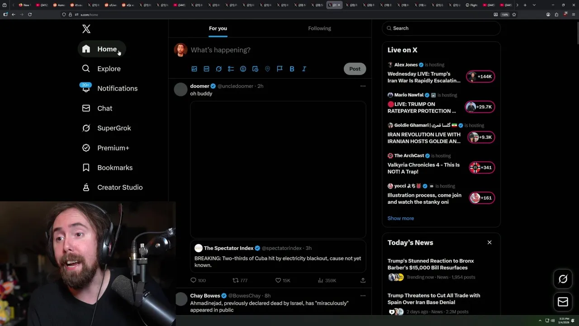The width and height of the screenshot is (579, 326).
Task: Toggle italic text formatting
Action: coord(304,69)
